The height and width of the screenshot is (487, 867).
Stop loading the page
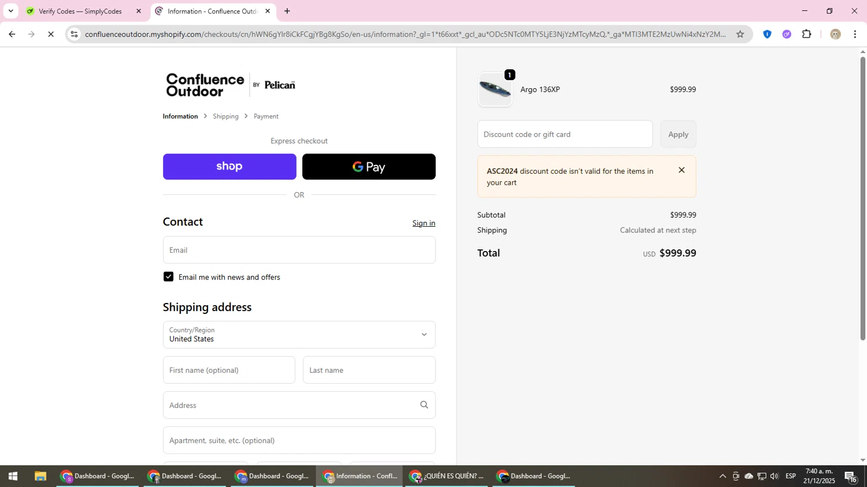click(x=51, y=34)
